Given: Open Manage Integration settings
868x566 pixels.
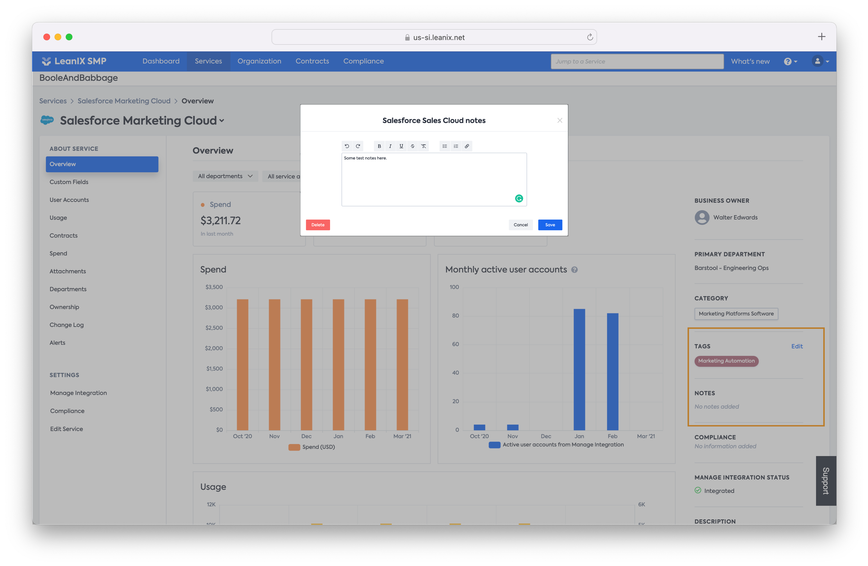Looking at the screenshot, I should click(78, 393).
